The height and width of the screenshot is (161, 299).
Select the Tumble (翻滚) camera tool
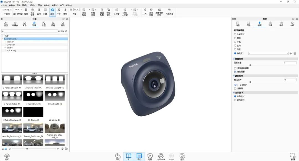[52, 12]
